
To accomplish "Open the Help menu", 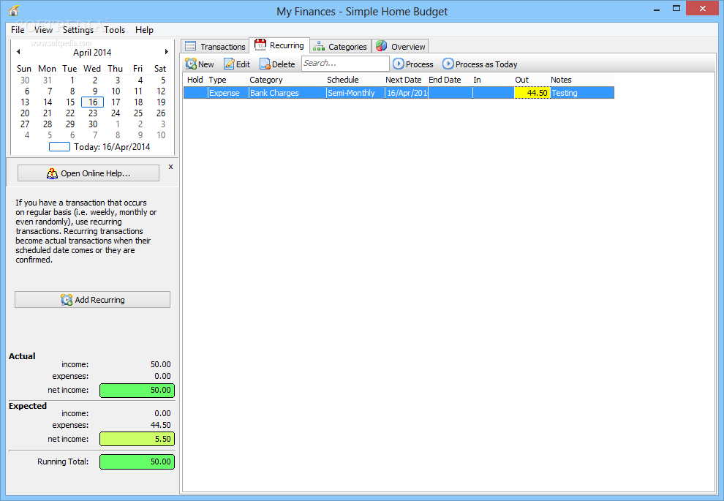I will (x=144, y=29).
